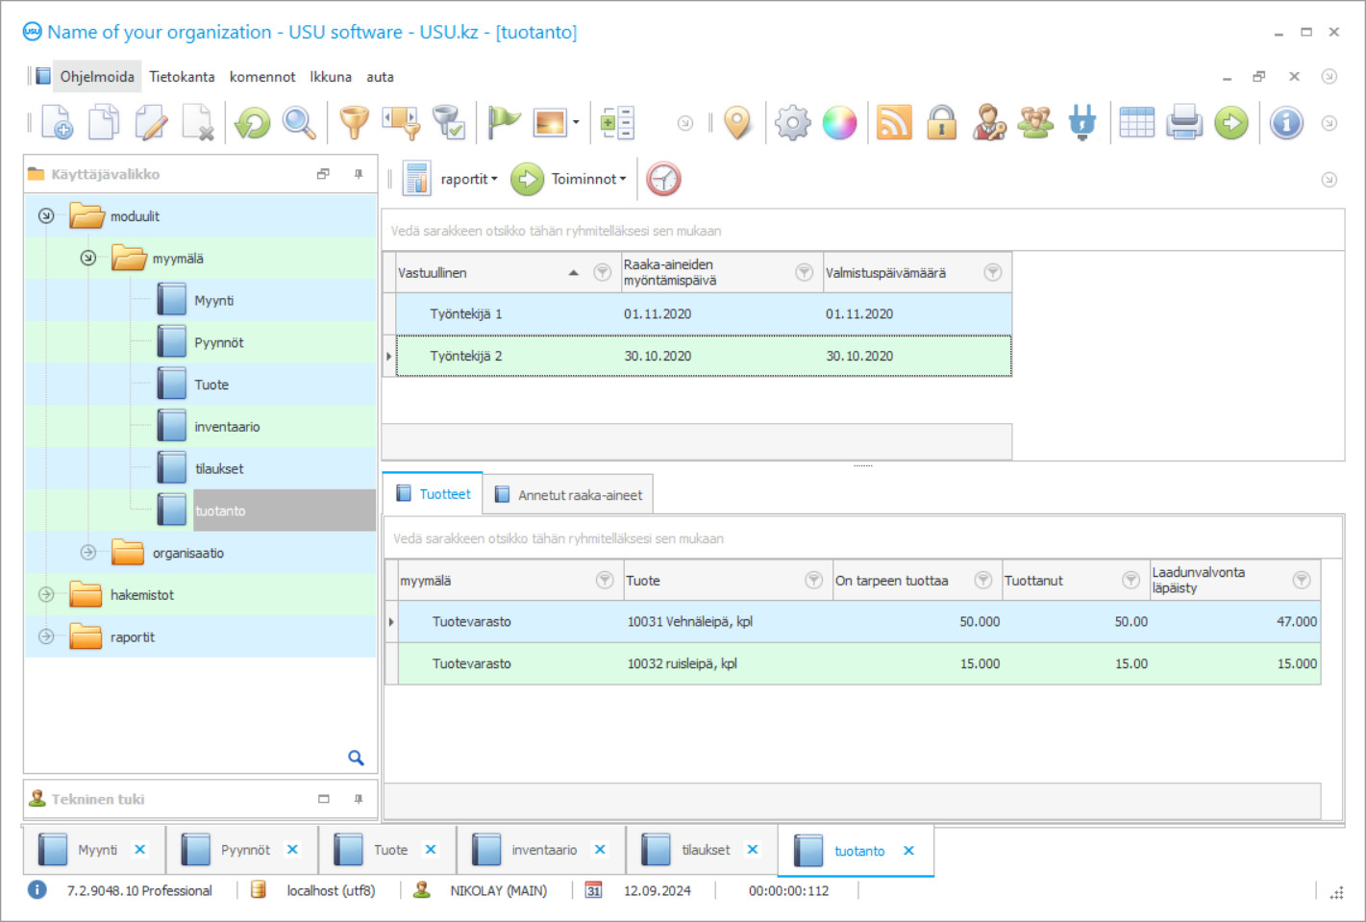Open the color wheel theme picker
The image size is (1366, 922).
tap(839, 123)
